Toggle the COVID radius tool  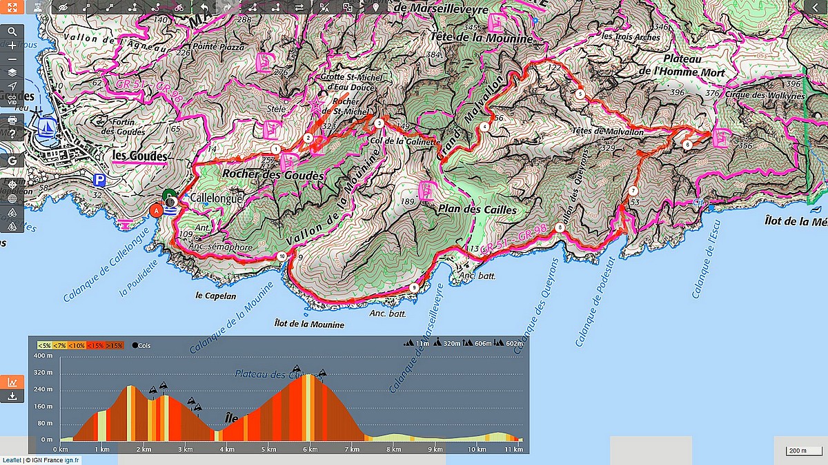coord(12,99)
